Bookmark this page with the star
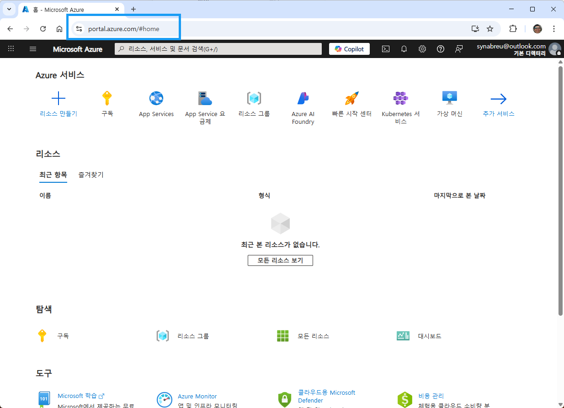This screenshot has height=408, width=564. click(490, 29)
